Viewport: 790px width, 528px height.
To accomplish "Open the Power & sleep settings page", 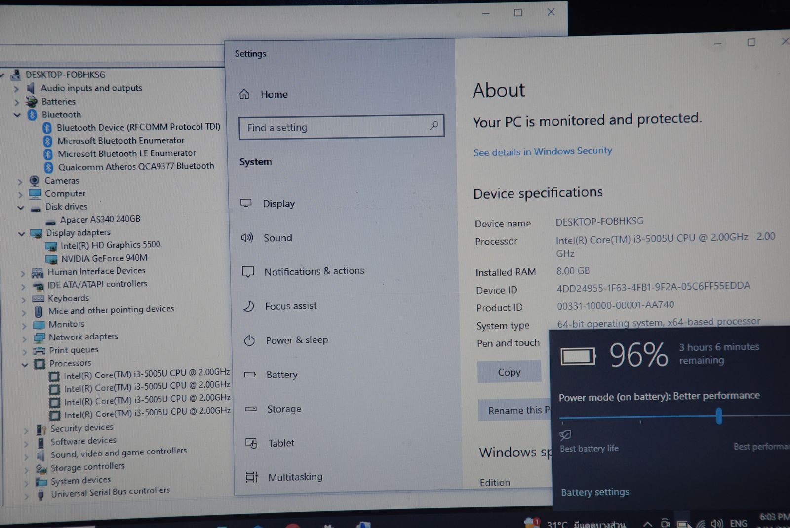I will pyautogui.click(x=297, y=340).
